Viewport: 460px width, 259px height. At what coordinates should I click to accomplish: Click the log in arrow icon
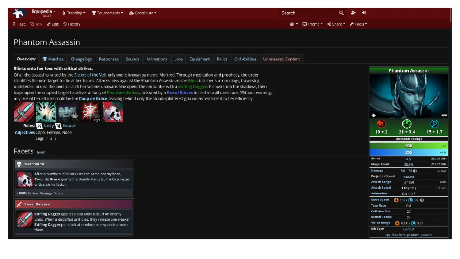pyautogui.click(x=364, y=13)
